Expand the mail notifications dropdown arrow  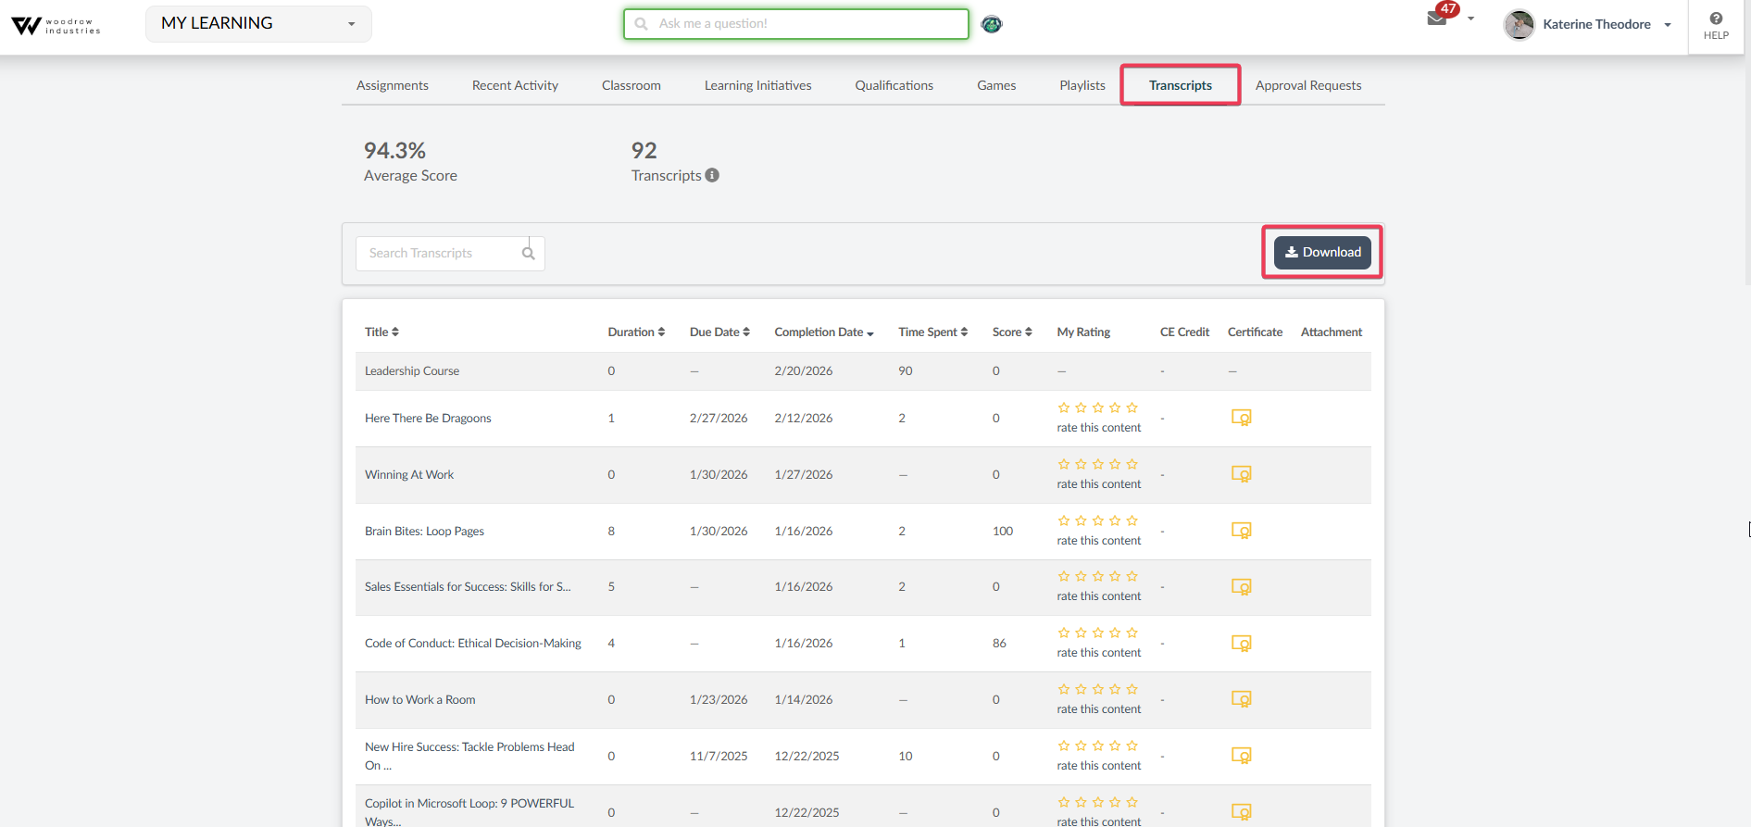(1470, 19)
